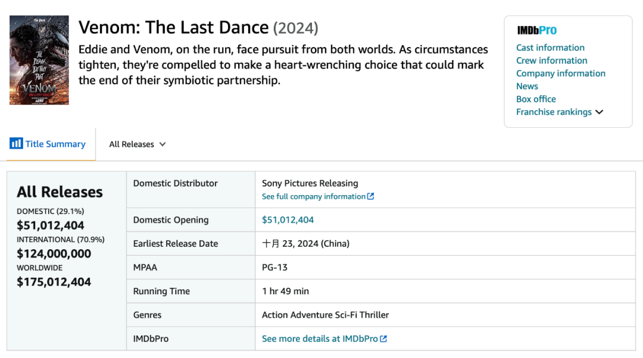
Task: Click See full company information link
Action: (314, 196)
